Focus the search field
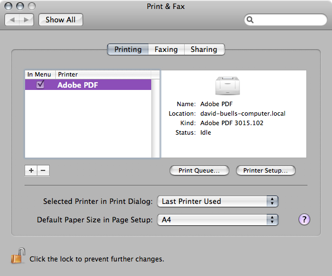The height and width of the screenshot is (276, 332). pos(286,20)
